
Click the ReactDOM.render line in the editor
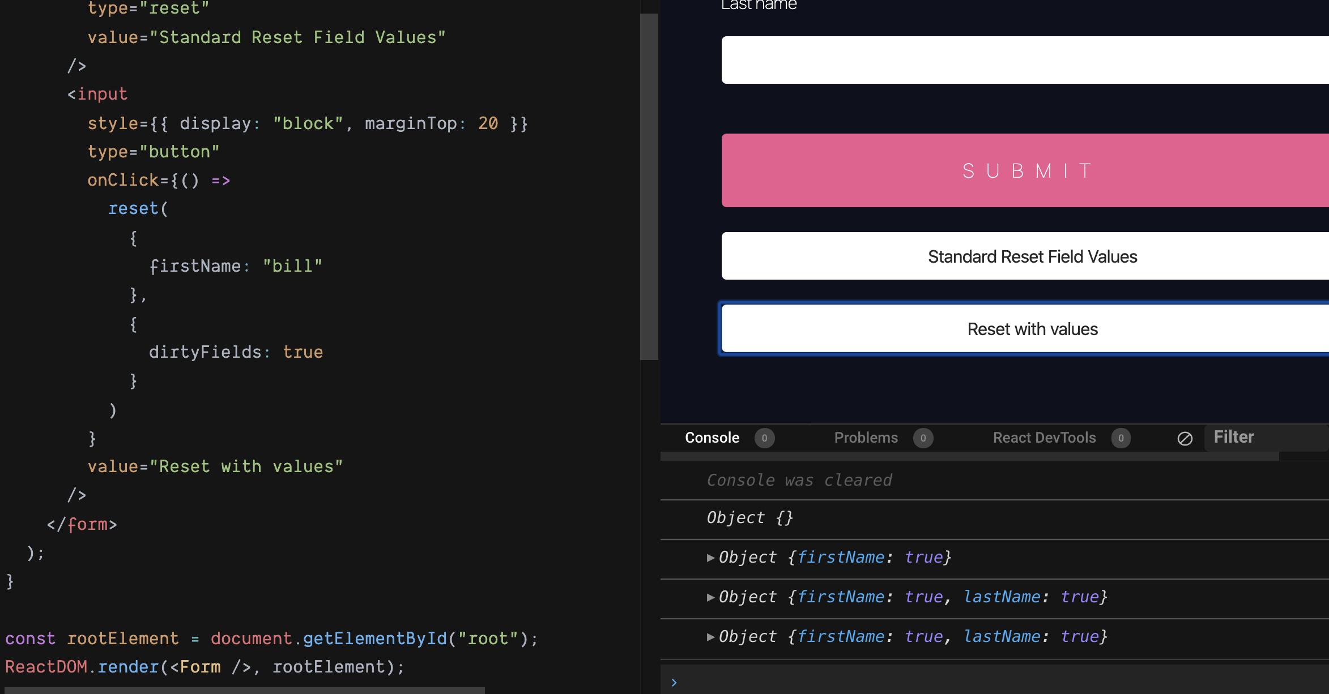tap(201, 666)
